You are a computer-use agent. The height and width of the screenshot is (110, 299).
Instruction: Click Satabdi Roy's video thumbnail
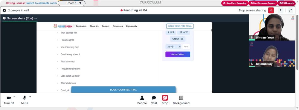(x=272, y=54)
